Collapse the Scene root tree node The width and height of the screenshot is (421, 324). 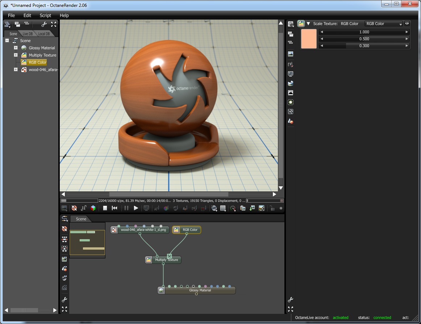7,41
